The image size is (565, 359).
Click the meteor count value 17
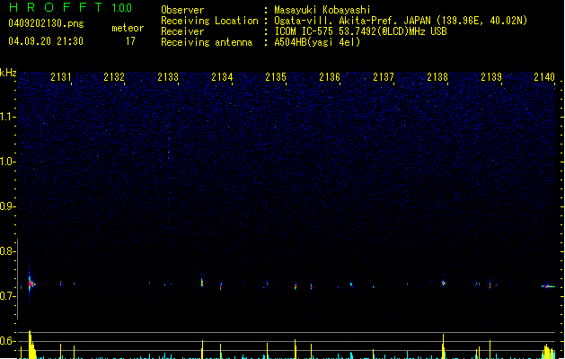pyautogui.click(x=130, y=41)
